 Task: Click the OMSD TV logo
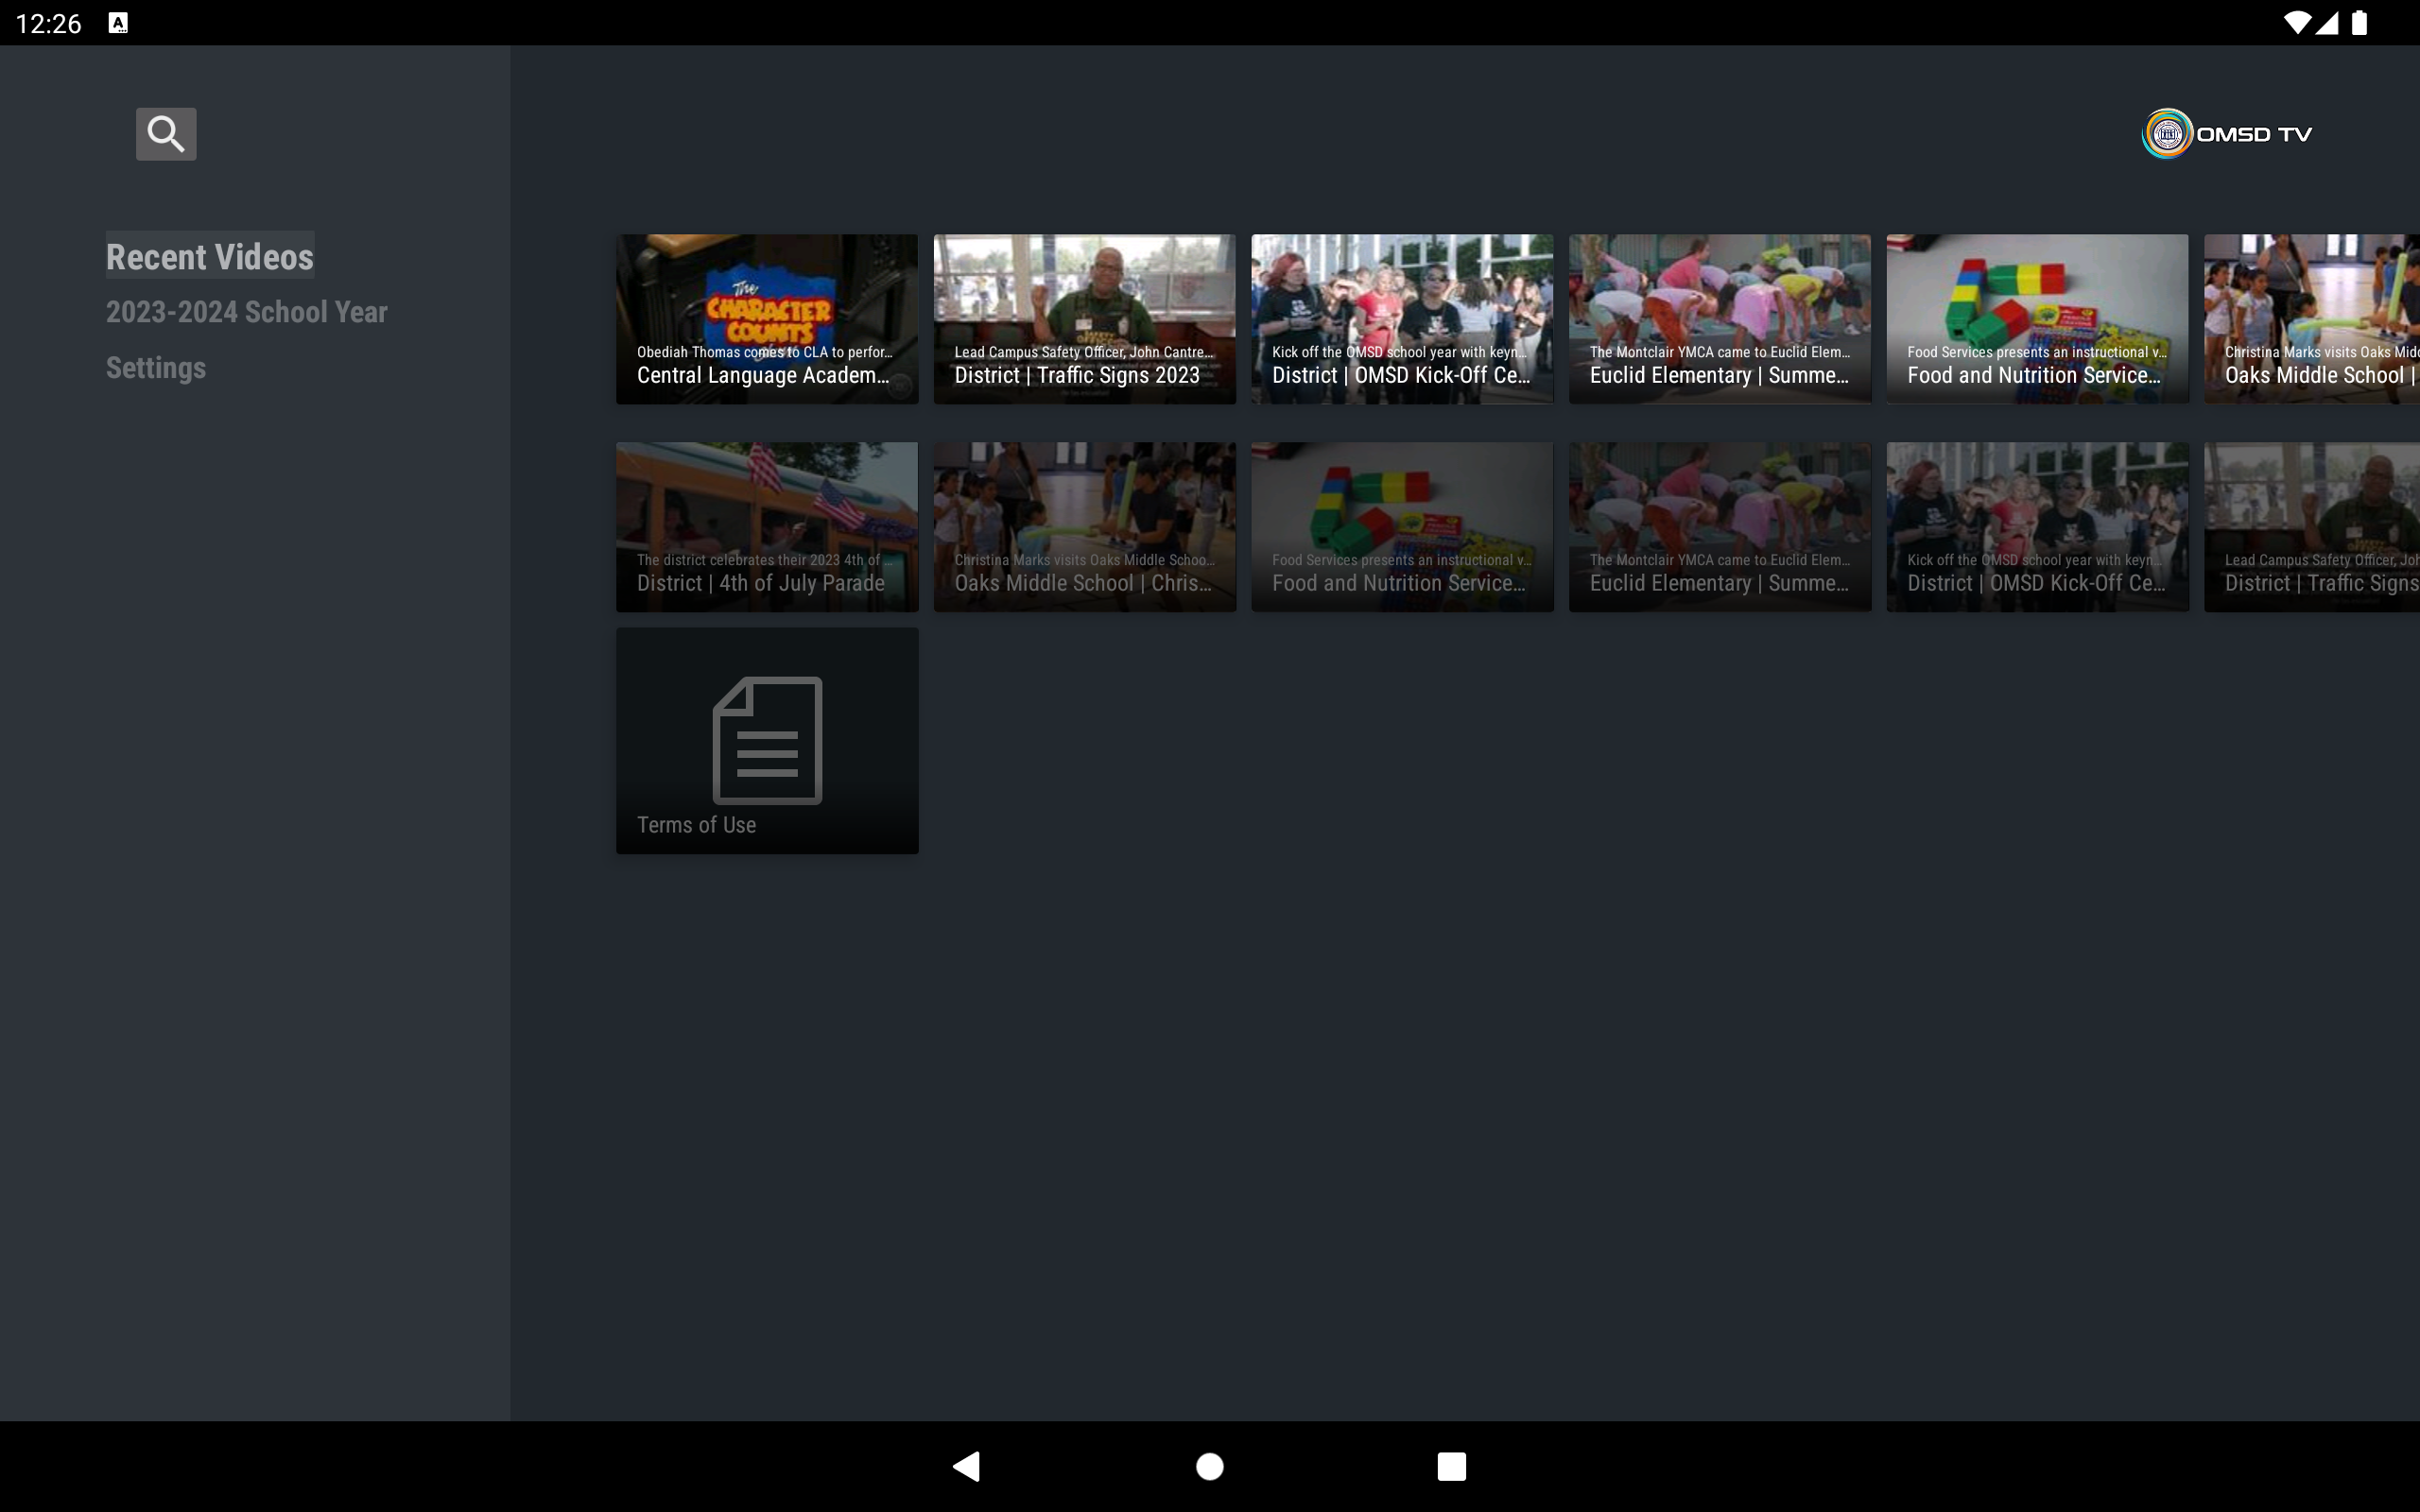click(x=2225, y=133)
